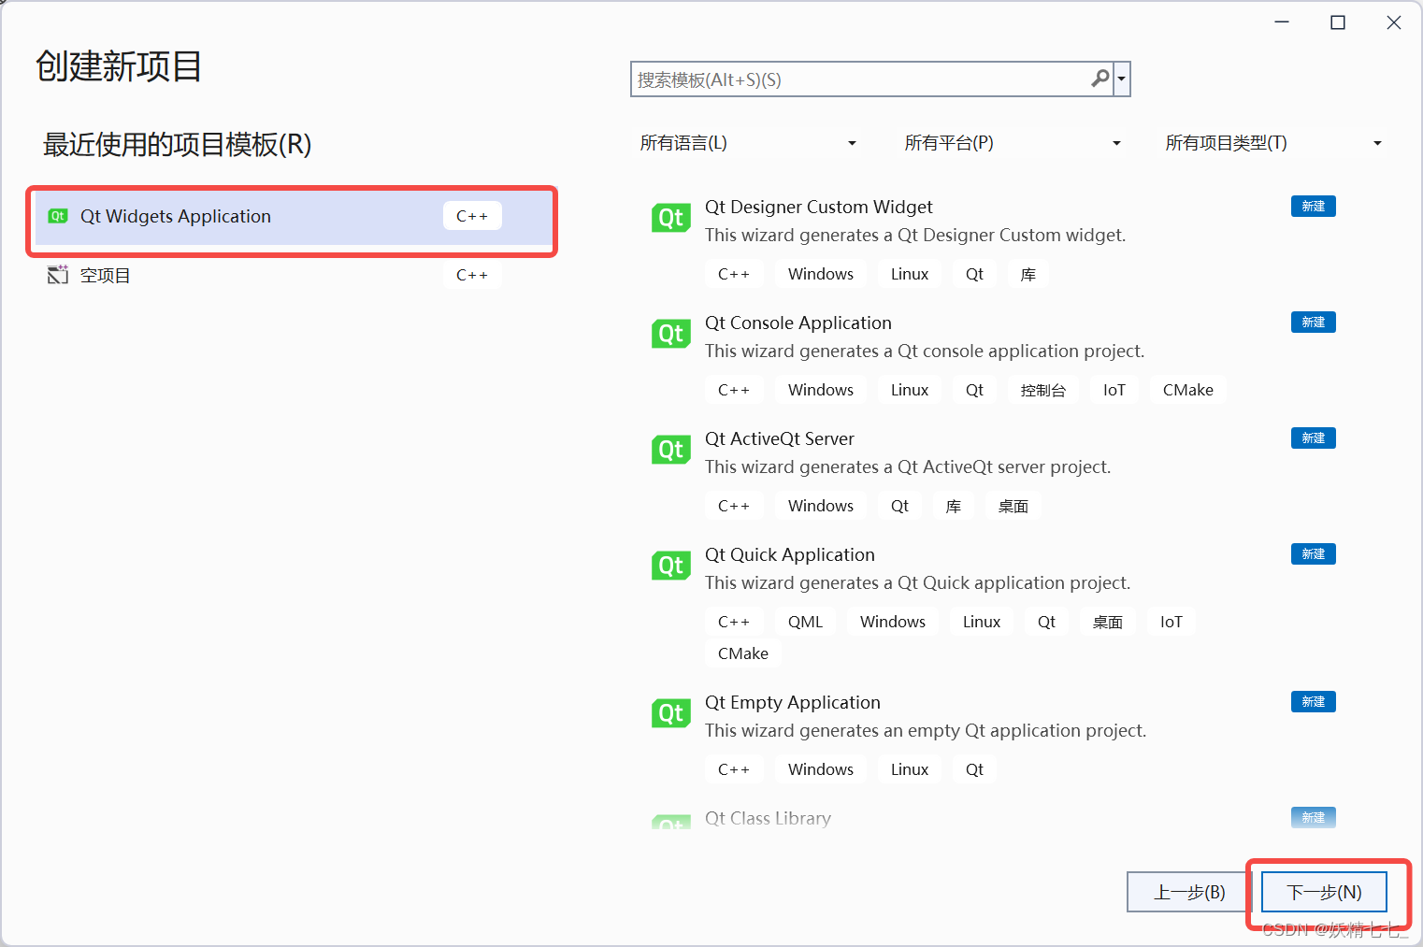1423x947 pixels.
Task: Click the IoT tag under Qt Console Application
Action: (x=1114, y=390)
